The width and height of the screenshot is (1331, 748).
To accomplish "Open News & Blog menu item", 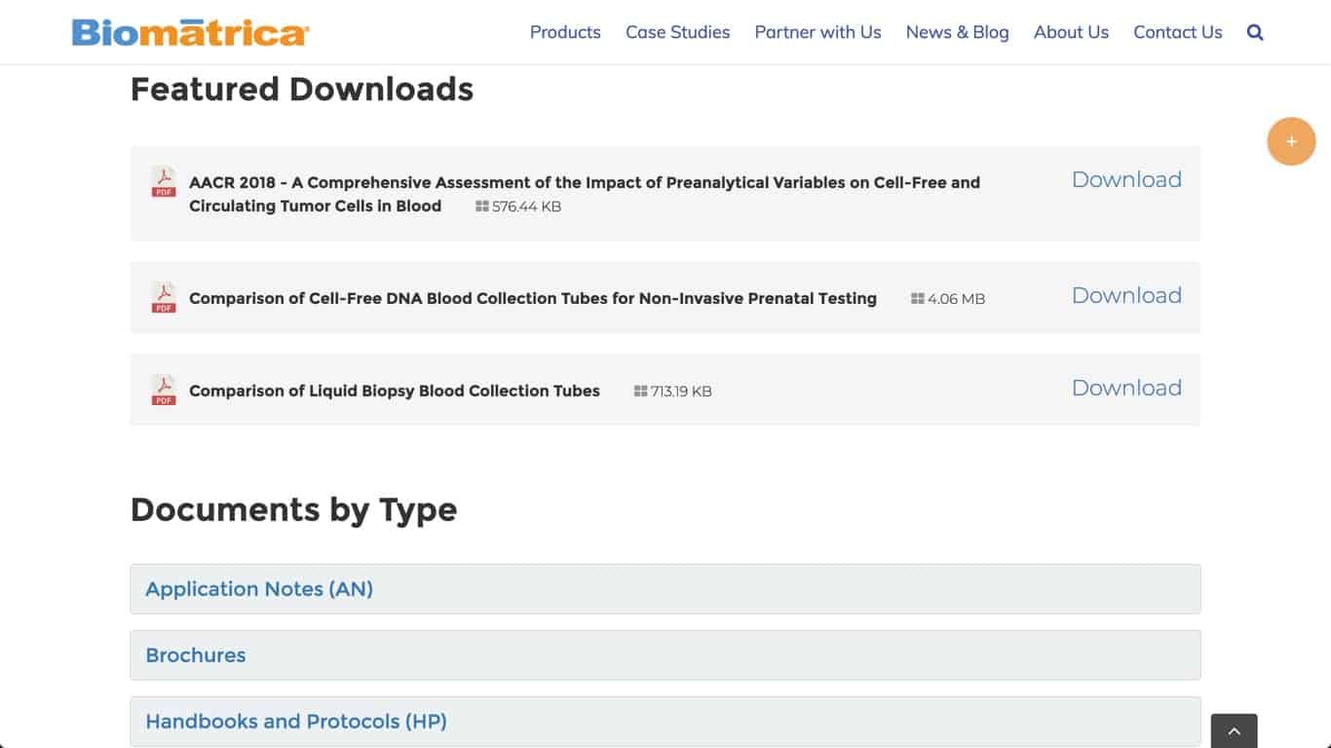I will pyautogui.click(x=958, y=32).
